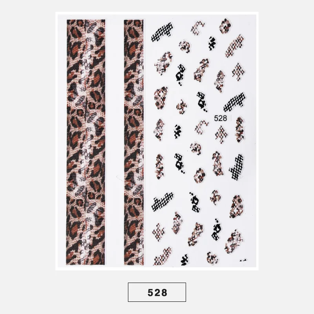Click the brown diamond lattice sticker below 528
This screenshot has height=314, width=314.
(221, 134)
